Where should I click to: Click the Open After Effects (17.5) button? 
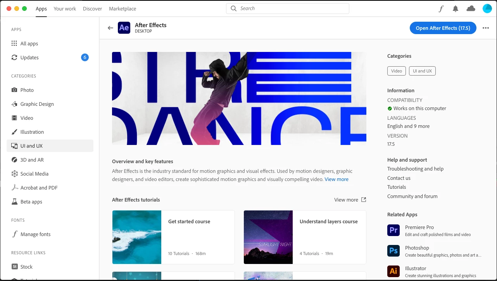(x=443, y=28)
